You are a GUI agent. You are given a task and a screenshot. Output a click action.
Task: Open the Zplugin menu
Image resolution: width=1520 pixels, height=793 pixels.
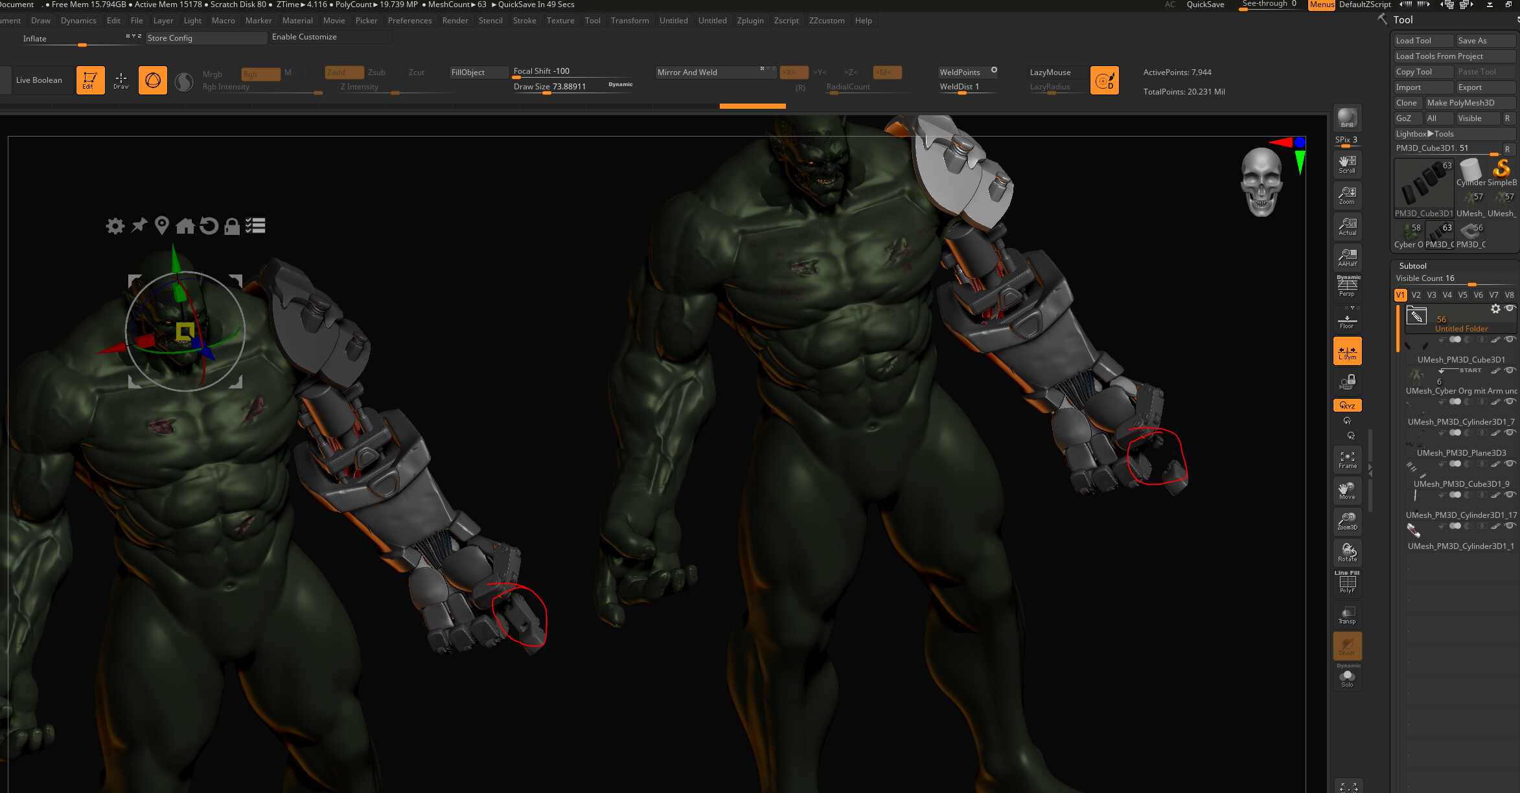pyautogui.click(x=750, y=21)
